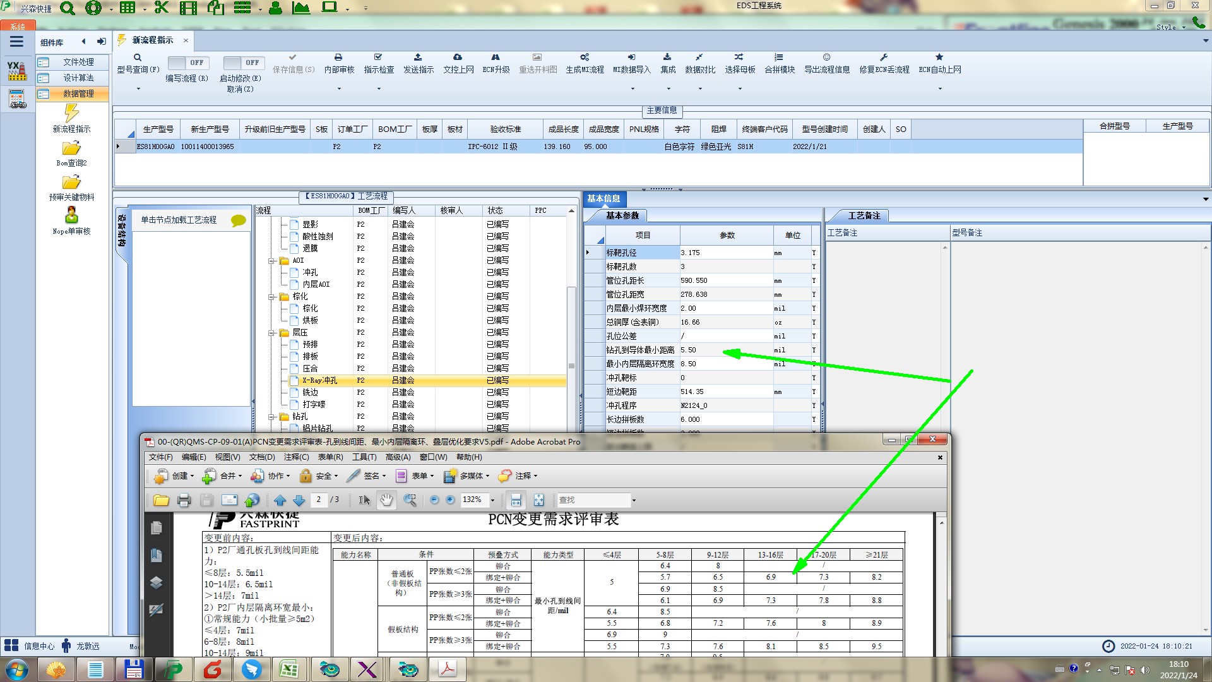Collapse the 层压 tree folder
The width and height of the screenshot is (1212, 682).
271,333
